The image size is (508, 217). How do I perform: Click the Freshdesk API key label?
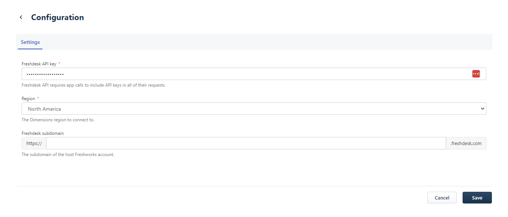click(39, 64)
